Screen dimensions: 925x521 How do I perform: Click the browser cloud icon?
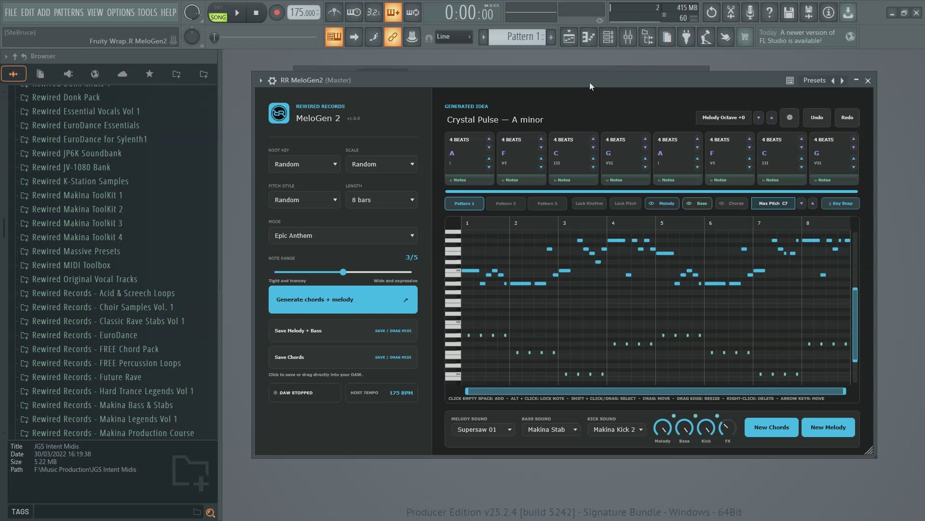[122, 74]
